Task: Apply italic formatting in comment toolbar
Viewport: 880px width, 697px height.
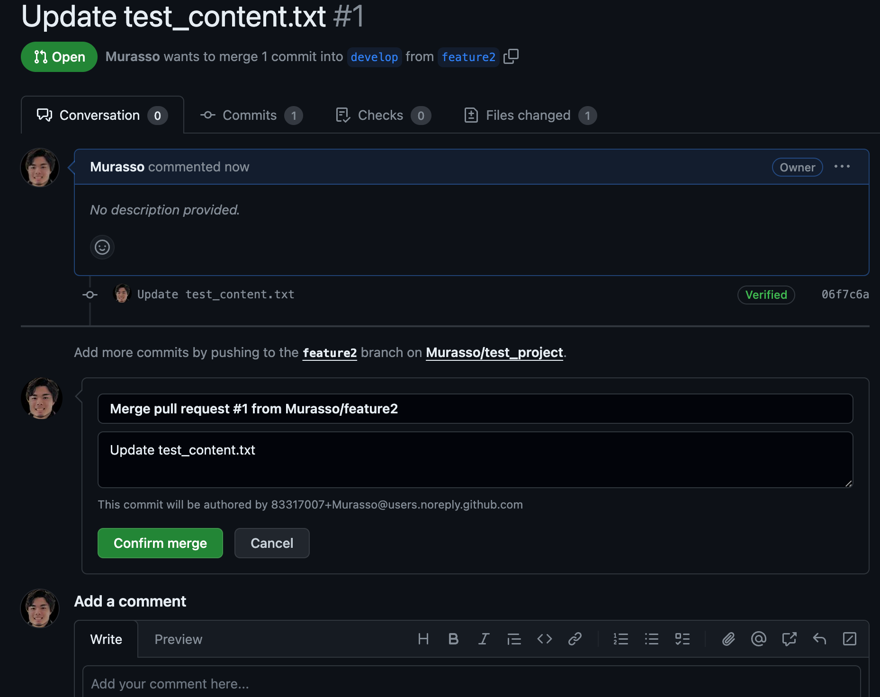Action: point(484,639)
